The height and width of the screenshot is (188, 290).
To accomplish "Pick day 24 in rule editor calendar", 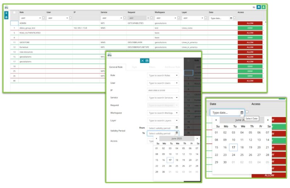I will coord(170,166).
